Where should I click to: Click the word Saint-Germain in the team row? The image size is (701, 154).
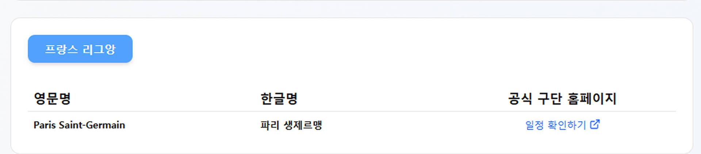click(x=92, y=125)
